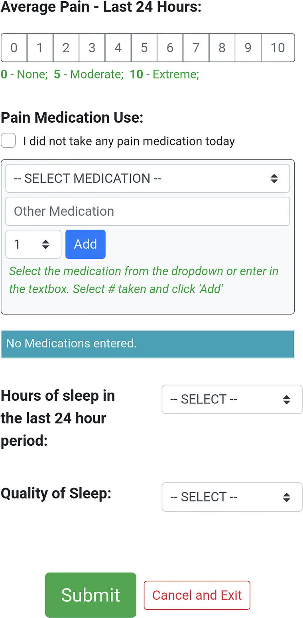Select pain level 0
This screenshot has height=618, width=303.
tap(14, 48)
